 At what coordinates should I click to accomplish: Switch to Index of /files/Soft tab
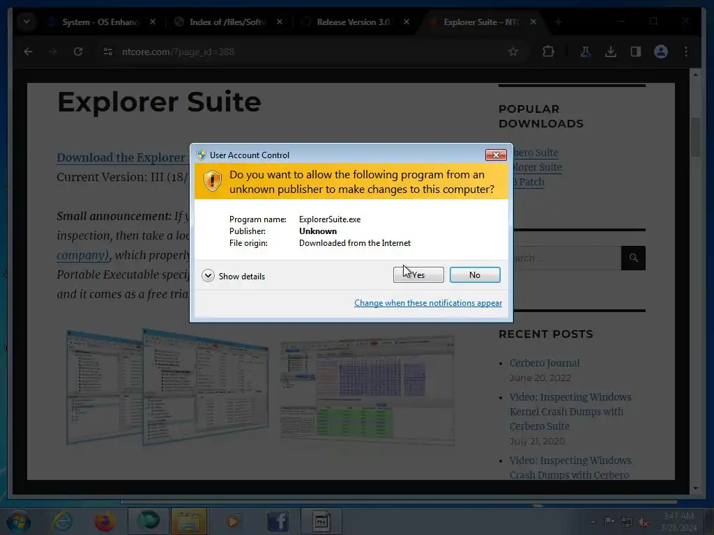click(x=228, y=22)
